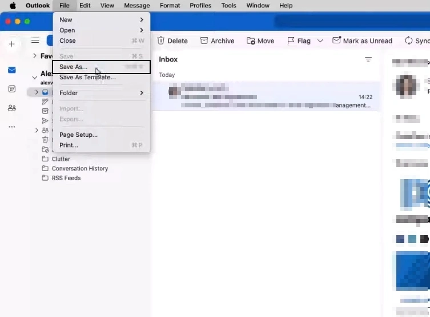Click the Move folder icon
The image size is (430, 317).
coord(251,41)
